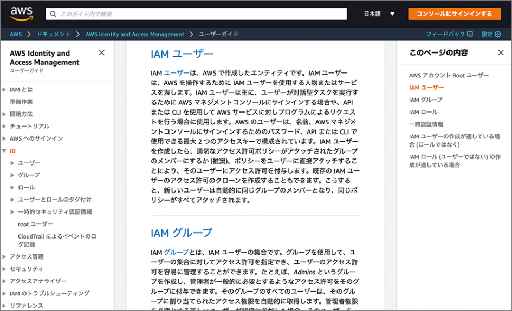
Task: Expand the ロール subsection arrow
Action: [x=12, y=188]
